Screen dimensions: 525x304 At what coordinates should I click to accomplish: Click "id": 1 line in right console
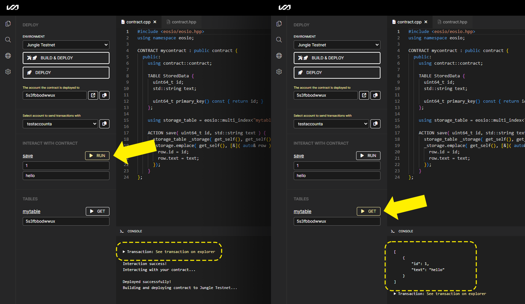(x=420, y=264)
